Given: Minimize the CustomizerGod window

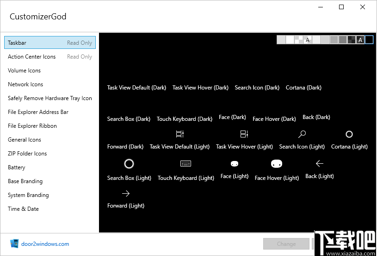Looking at the screenshot, I should point(321,7).
